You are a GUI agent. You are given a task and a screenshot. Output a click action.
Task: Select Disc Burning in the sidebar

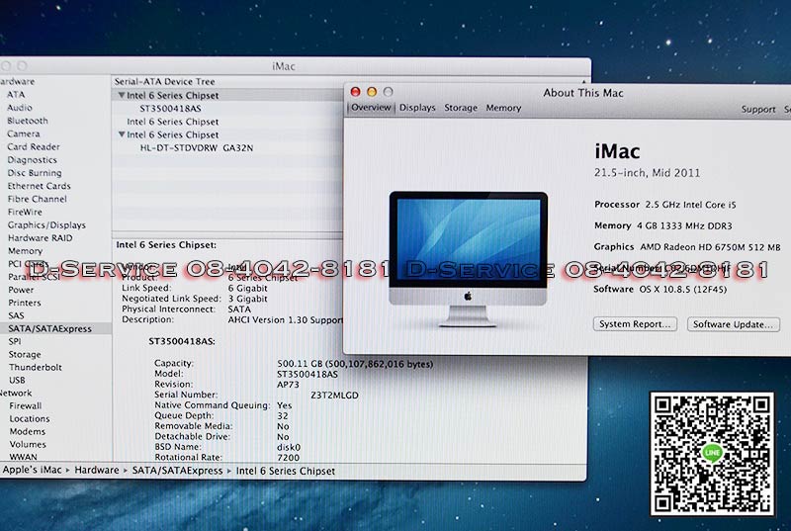[35, 173]
